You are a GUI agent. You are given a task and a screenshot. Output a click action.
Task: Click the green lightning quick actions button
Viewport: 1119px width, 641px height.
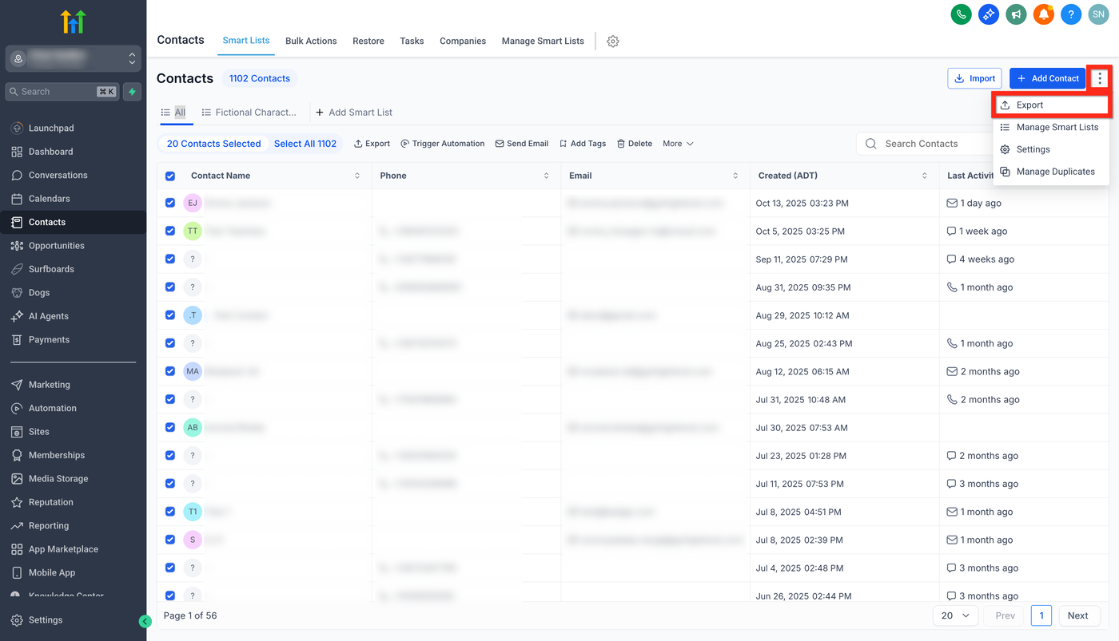point(132,92)
